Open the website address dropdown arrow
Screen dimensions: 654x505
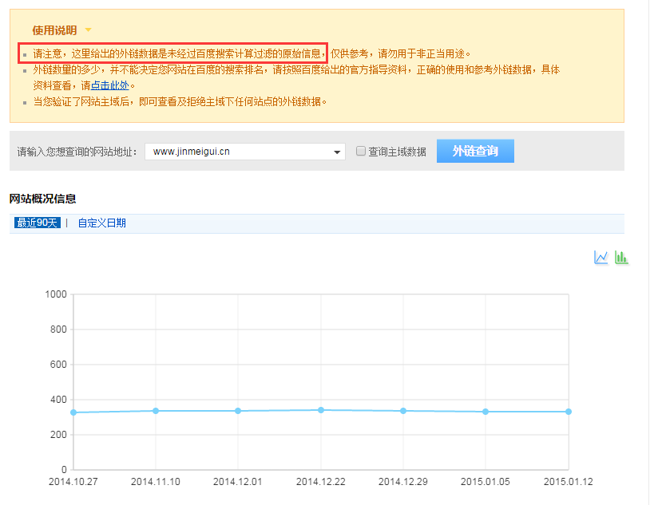click(x=337, y=152)
